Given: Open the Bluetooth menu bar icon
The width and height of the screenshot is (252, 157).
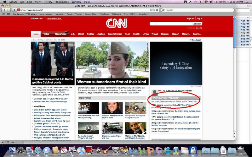Looking at the screenshot, I should (x=200, y=2).
